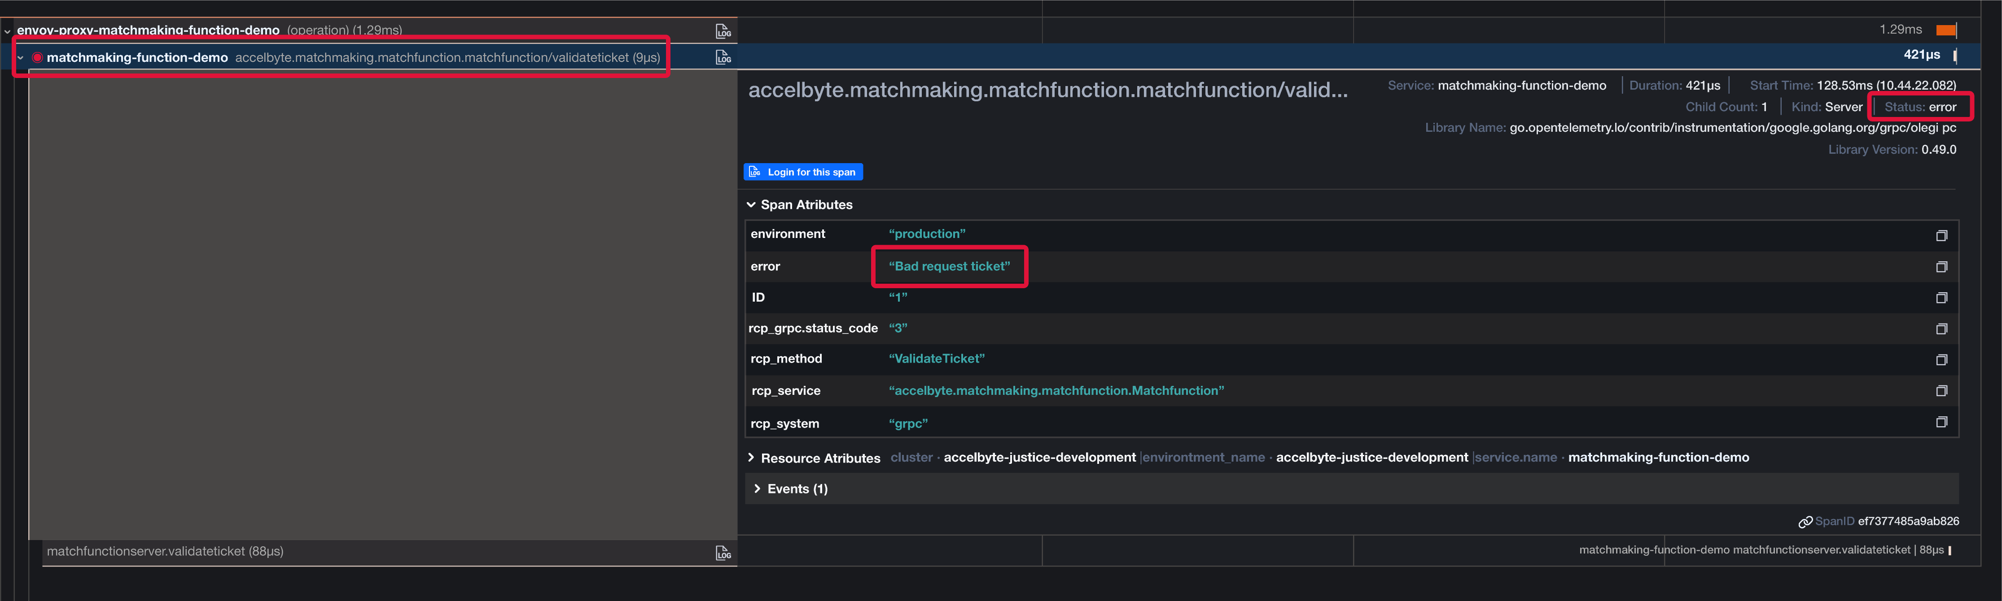Viewport: 2002px width, 601px height.
Task: Copy the rcp_grpc.status_code value
Action: point(1941,329)
